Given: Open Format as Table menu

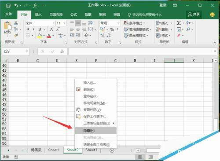Looking at the screenshot, I should point(137,29).
